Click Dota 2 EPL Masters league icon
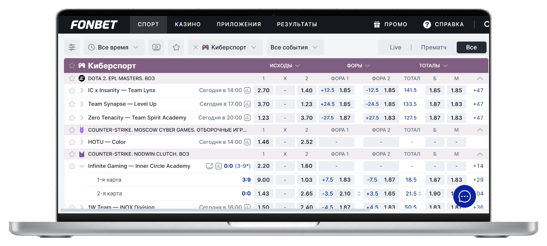The width and height of the screenshot is (547, 246). [82, 78]
